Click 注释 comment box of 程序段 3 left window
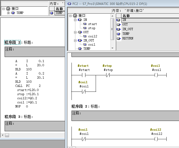 [35, 126]
